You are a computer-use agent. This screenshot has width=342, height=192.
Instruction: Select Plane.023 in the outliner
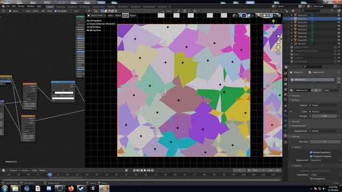302,26
